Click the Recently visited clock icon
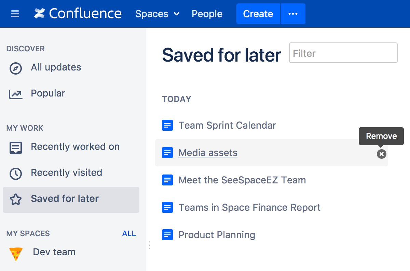The height and width of the screenshot is (271, 410). coord(16,173)
